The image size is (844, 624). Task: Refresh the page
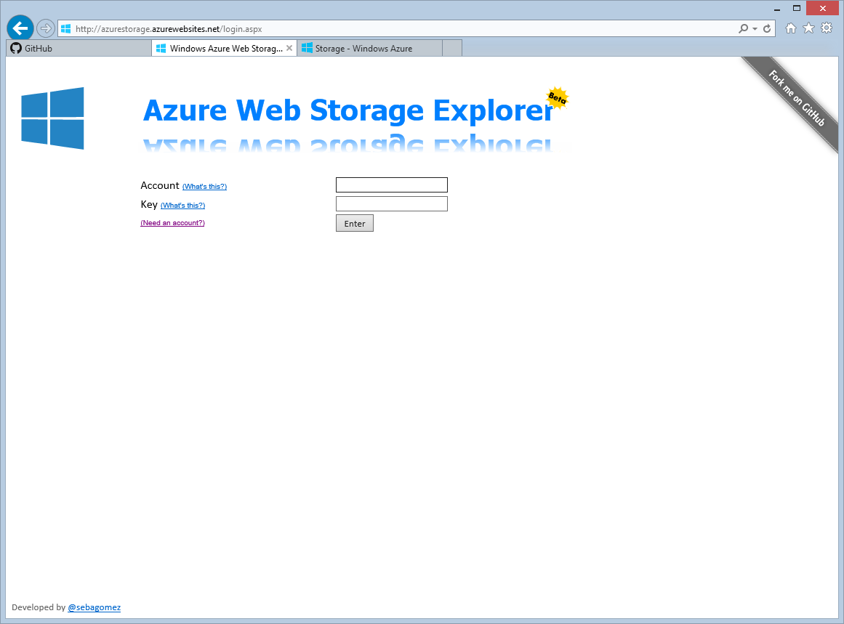pos(767,28)
